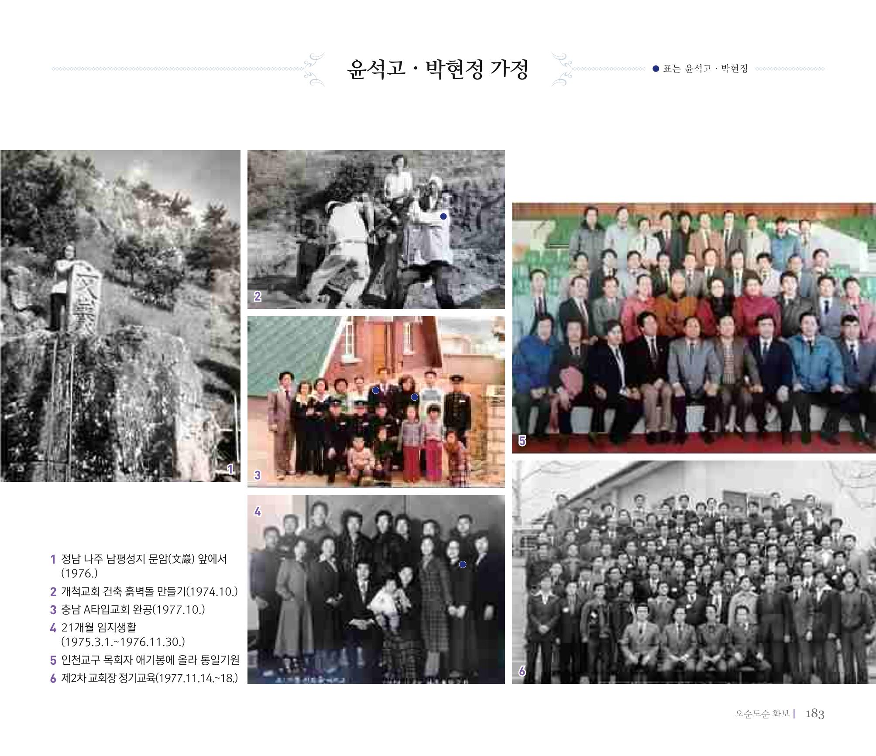Click caption 2 개척교회 건축 흙벽돌 만들기(1974.10.)
The image size is (876, 756).
149,592
